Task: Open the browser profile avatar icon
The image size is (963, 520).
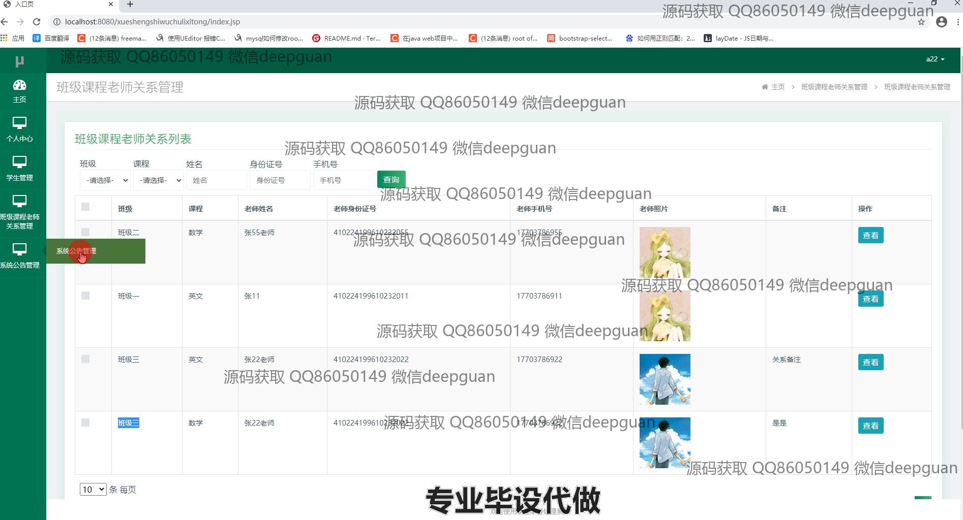Action: click(x=941, y=22)
